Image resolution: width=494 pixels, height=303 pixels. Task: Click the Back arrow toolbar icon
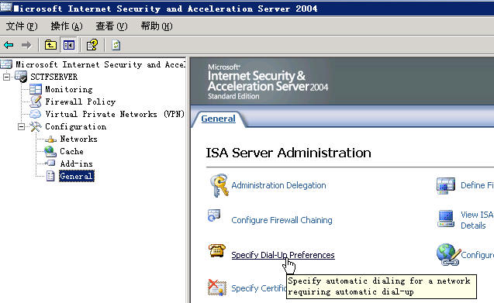(x=9, y=45)
